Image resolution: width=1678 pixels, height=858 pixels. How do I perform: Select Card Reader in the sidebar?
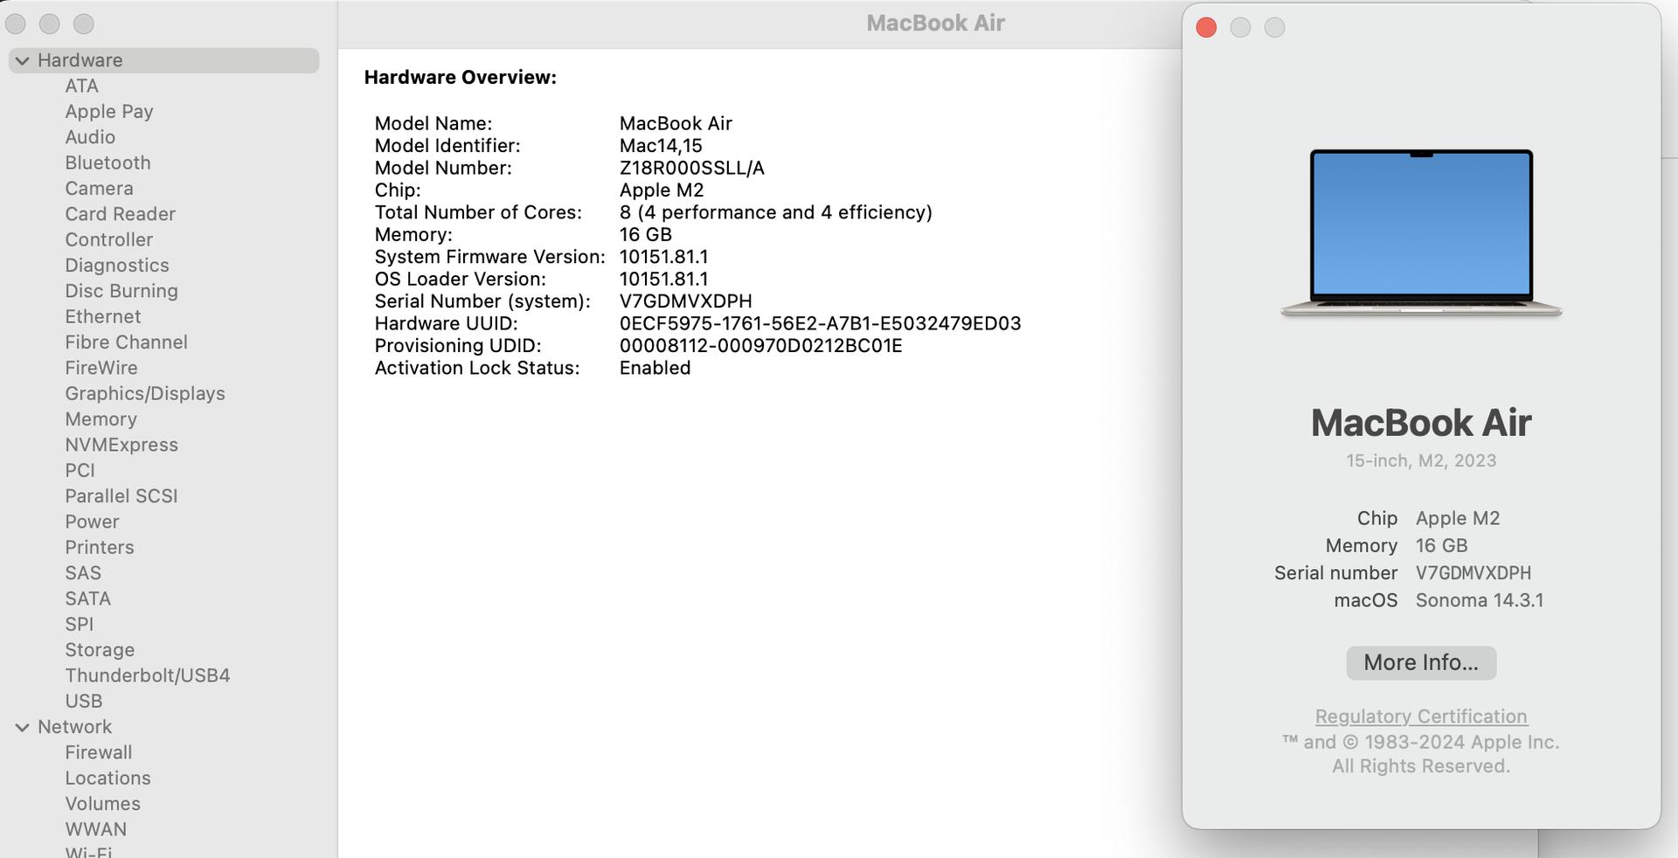tap(120, 214)
